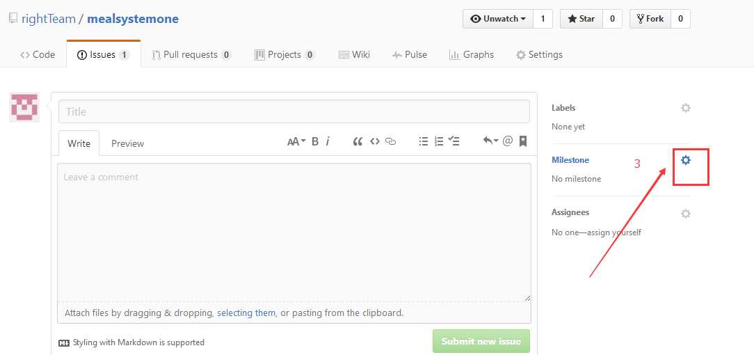The height and width of the screenshot is (355, 754).
Task: Click 'No milestone' text
Action: click(576, 179)
